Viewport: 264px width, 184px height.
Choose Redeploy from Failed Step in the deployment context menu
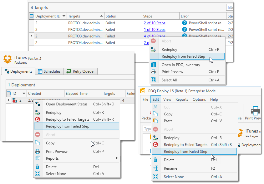(x=77, y=126)
